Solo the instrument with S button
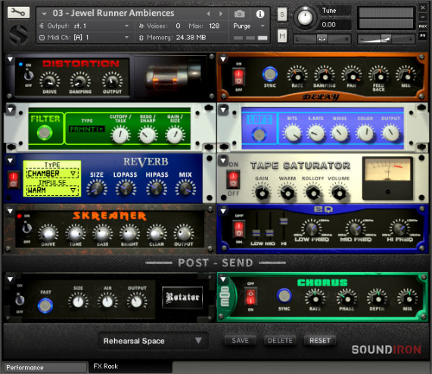 click(x=282, y=14)
